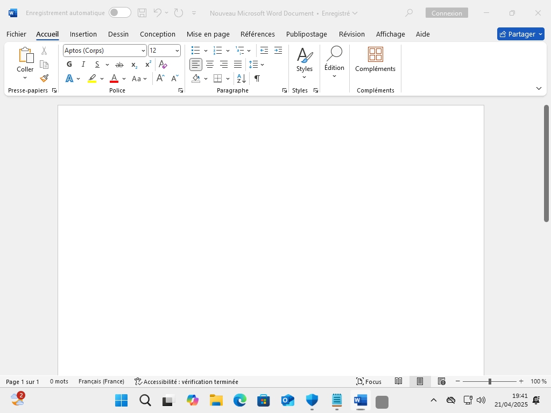
Task: Click the zoom slider handle in status bar
Action: click(490, 381)
